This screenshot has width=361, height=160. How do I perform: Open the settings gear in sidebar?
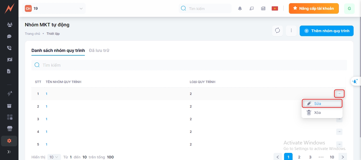pos(9,141)
